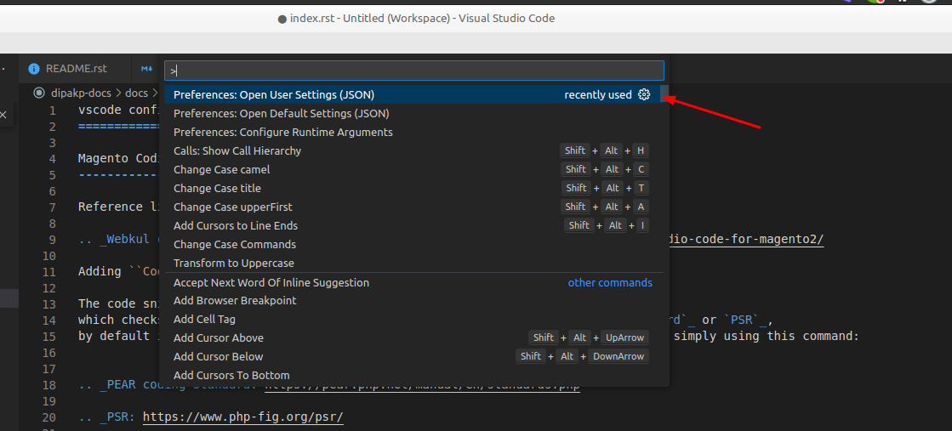Image resolution: width=952 pixels, height=431 pixels.
Task: Choose the Add Cursor Below command
Action: [x=413, y=356]
